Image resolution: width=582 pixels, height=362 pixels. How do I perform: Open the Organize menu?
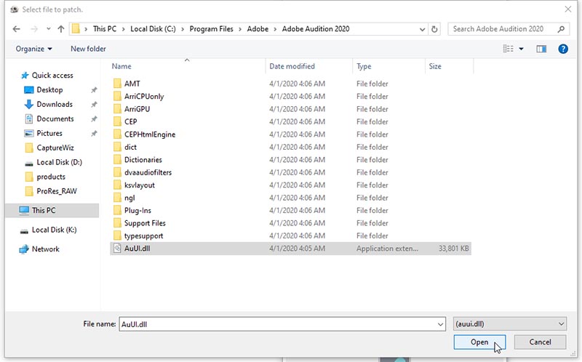click(33, 49)
